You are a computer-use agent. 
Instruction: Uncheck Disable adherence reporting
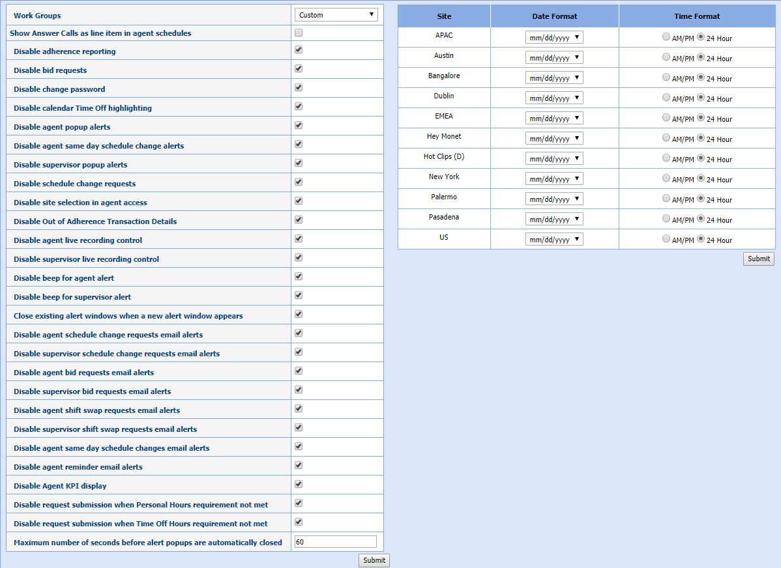pyautogui.click(x=299, y=50)
